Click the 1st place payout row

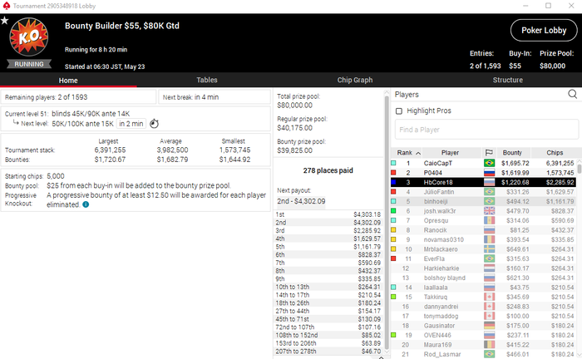(x=328, y=214)
